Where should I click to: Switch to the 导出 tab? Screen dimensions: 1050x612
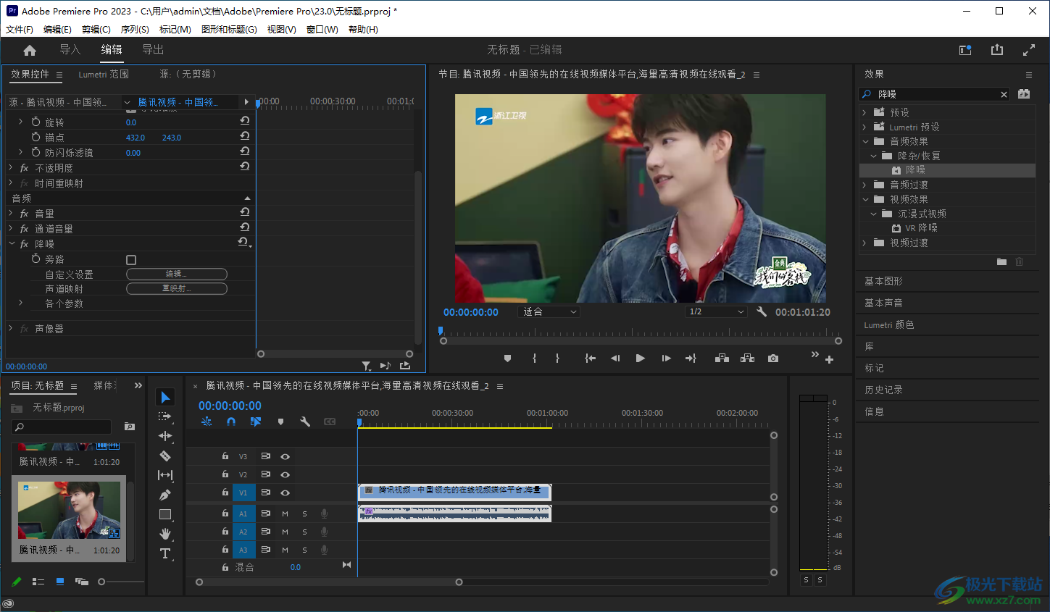tap(153, 49)
